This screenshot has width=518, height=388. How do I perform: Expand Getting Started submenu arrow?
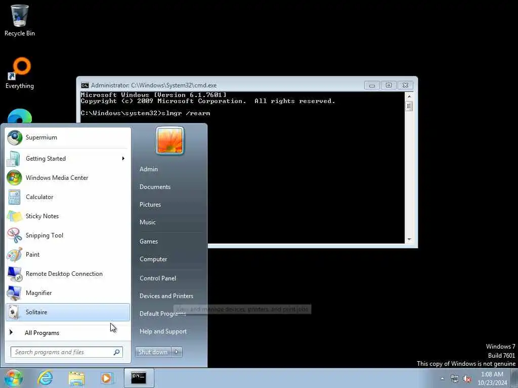pos(123,158)
